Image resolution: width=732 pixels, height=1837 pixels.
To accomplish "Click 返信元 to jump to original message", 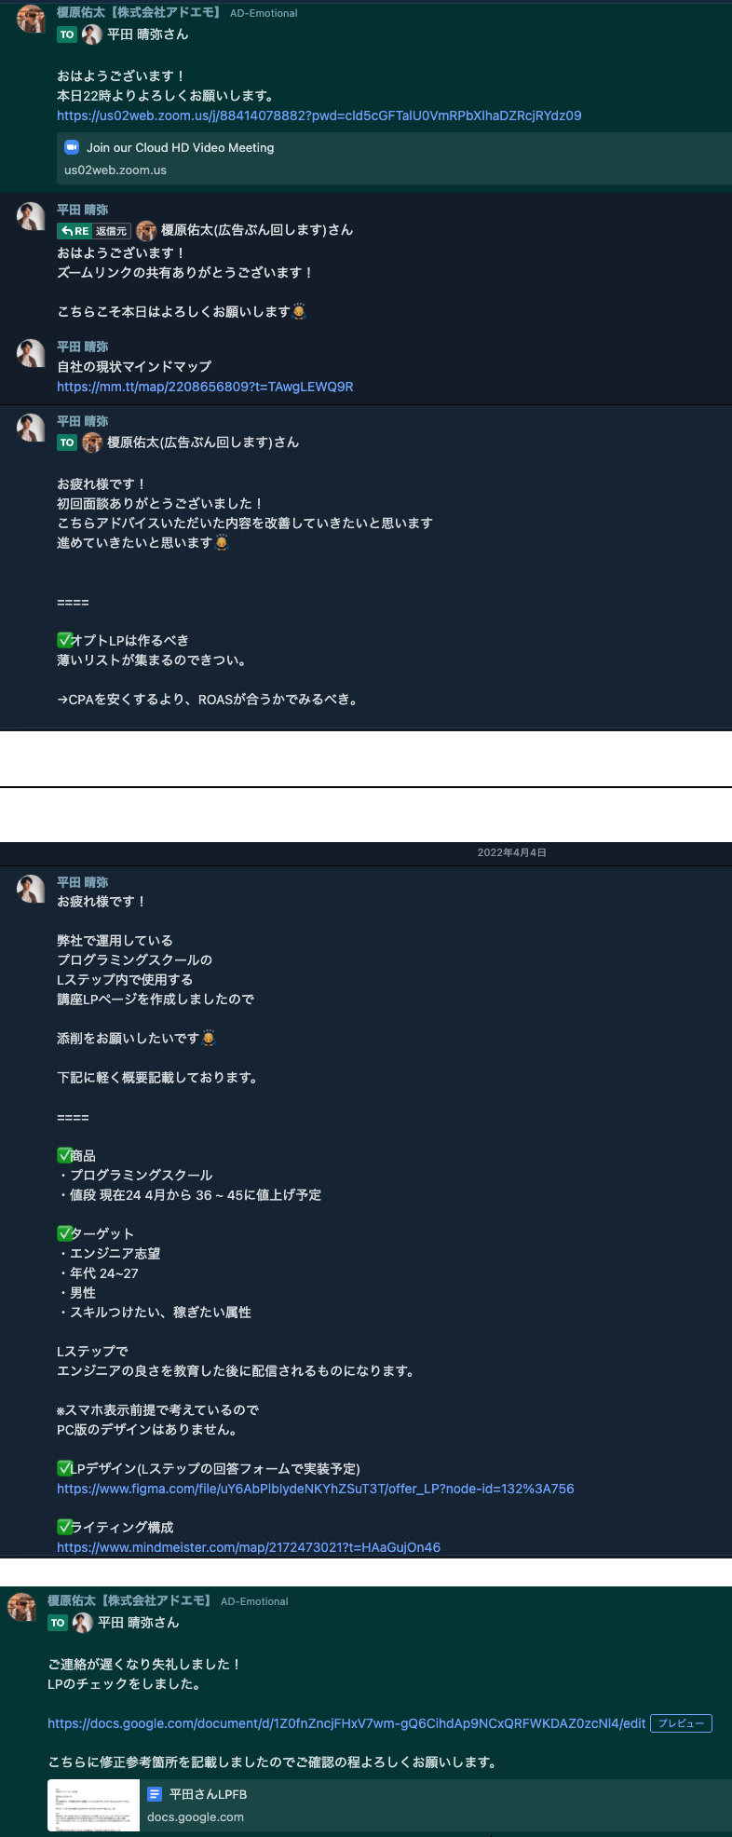I will (111, 231).
